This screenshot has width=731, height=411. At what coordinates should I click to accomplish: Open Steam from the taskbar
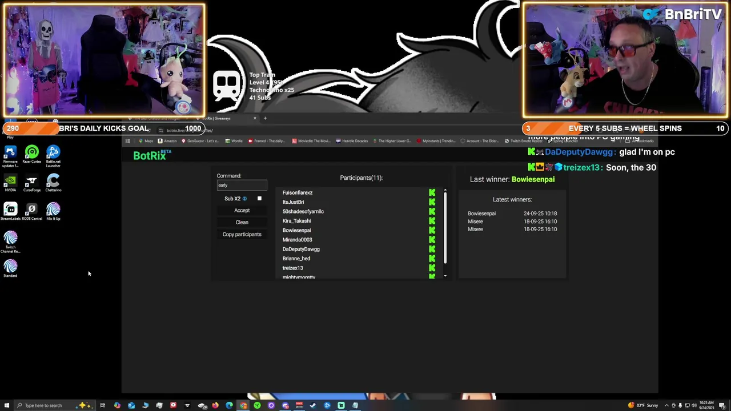[x=313, y=405]
